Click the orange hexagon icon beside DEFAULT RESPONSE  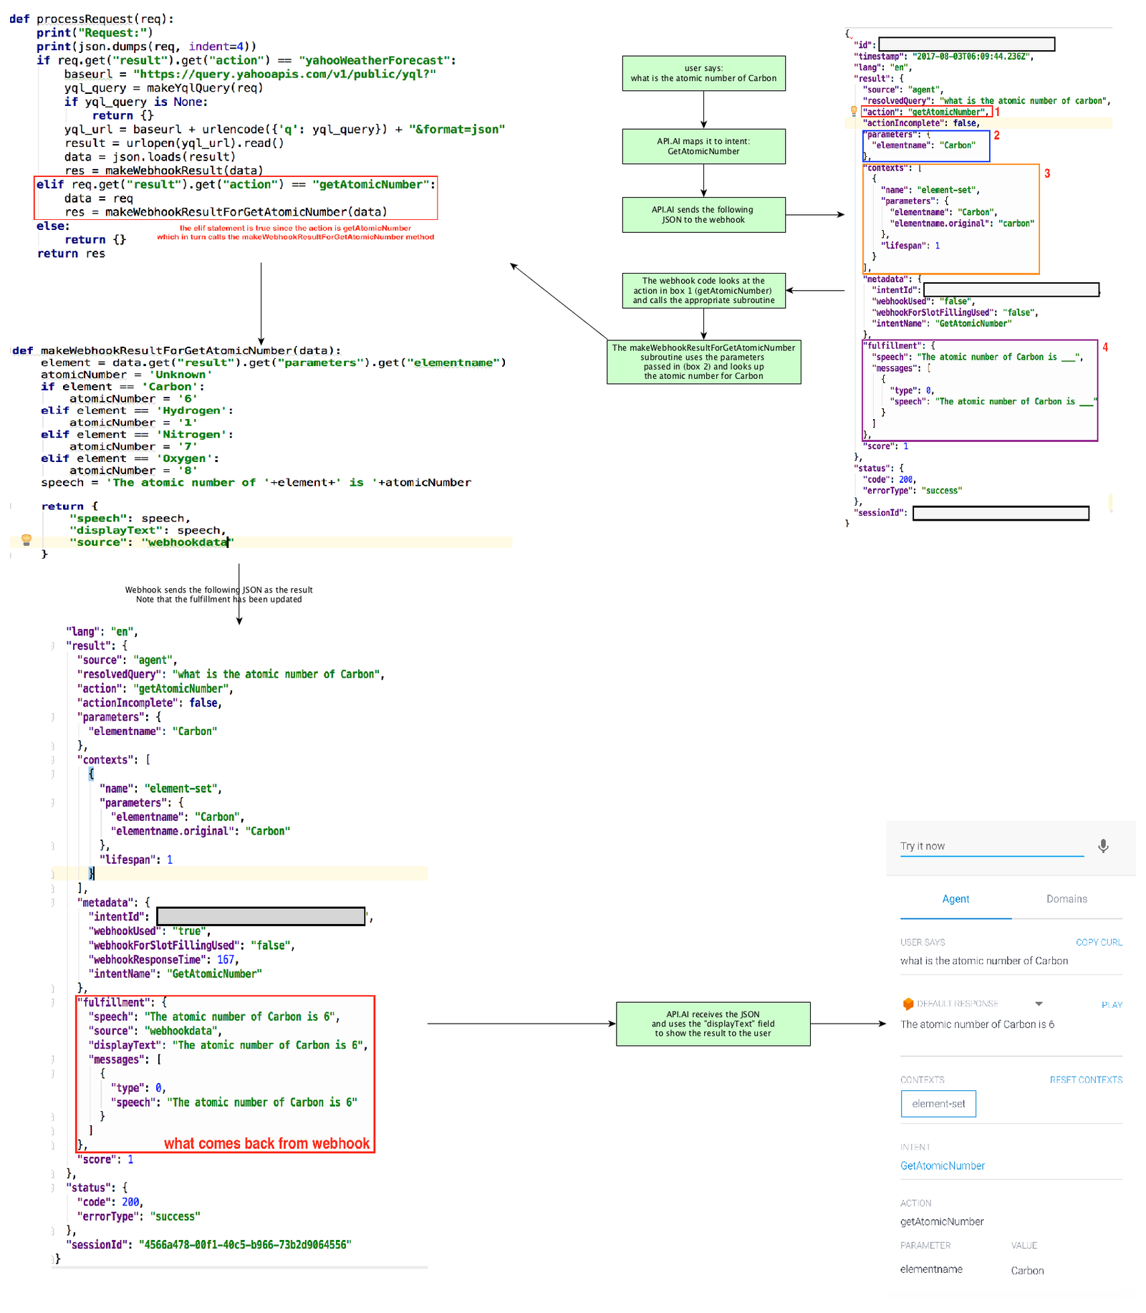pyautogui.click(x=907, y=1004)
